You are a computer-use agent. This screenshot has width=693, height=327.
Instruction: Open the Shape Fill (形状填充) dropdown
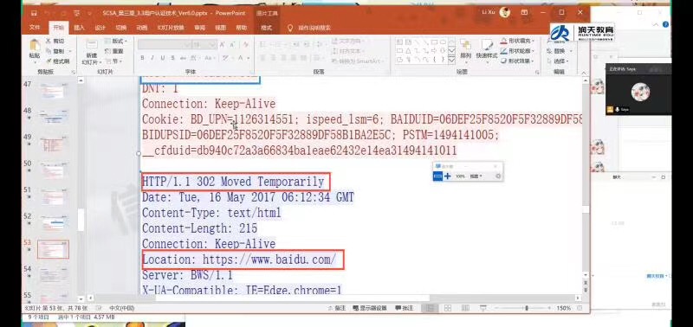(x=517, y=41)
